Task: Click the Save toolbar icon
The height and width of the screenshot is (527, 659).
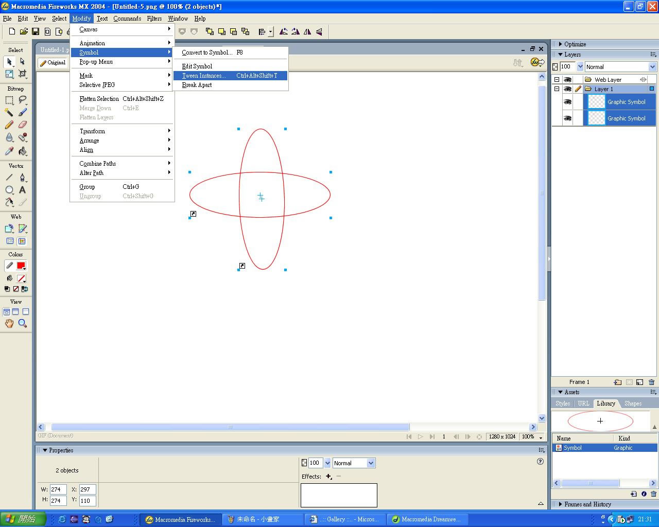Action: click(x=36, y=31)
